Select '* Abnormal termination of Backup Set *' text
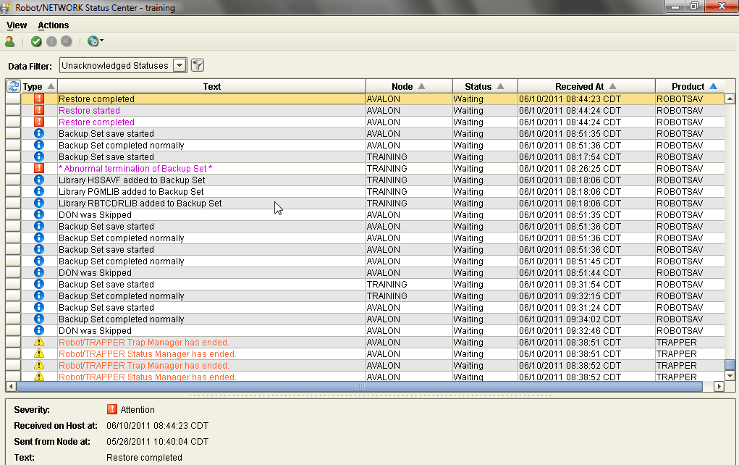739x465 pixels. tap(135, 168)
